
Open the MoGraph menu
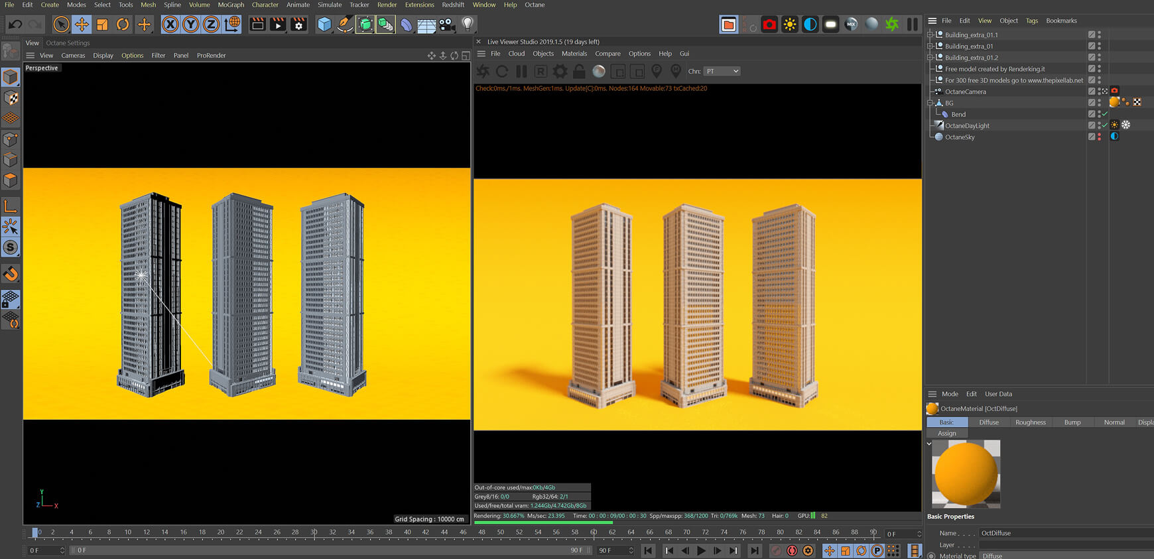tap(231, 5)
